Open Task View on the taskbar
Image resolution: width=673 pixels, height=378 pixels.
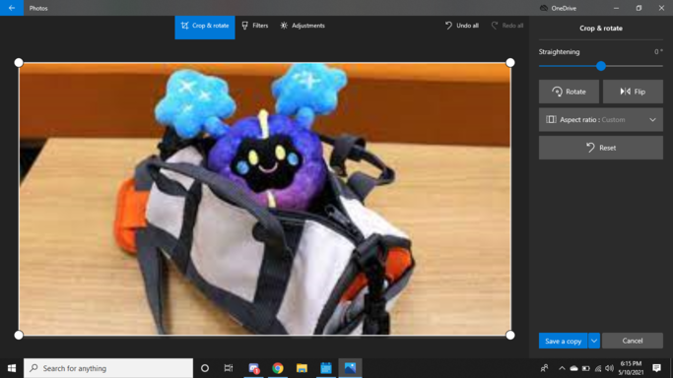click(x=229, y=368)
